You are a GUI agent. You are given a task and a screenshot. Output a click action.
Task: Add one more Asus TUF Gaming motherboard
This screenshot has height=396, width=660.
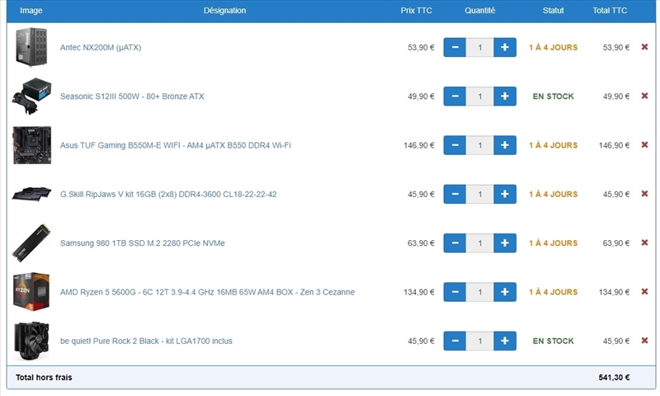[x=505, y=145]
